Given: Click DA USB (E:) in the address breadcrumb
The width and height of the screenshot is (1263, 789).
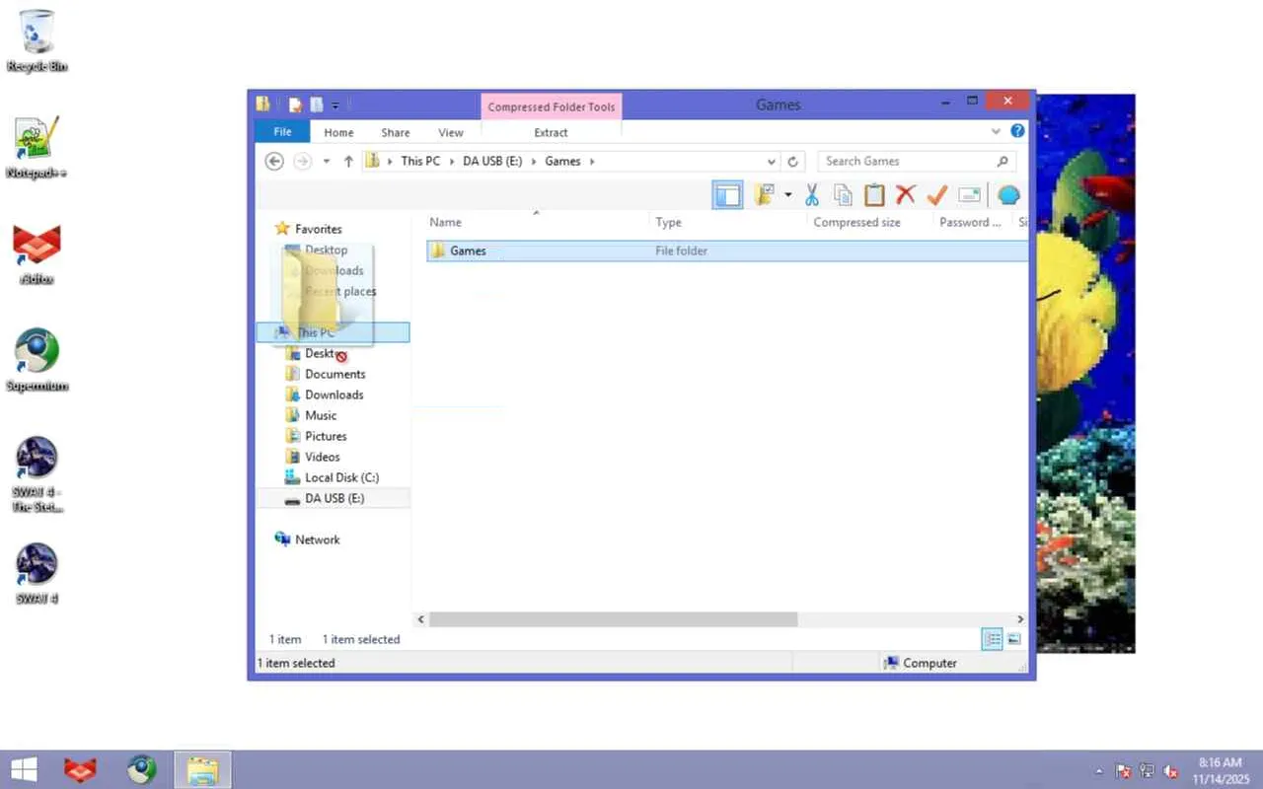Looking at the screenshot, I should click(x=492, y=161).
